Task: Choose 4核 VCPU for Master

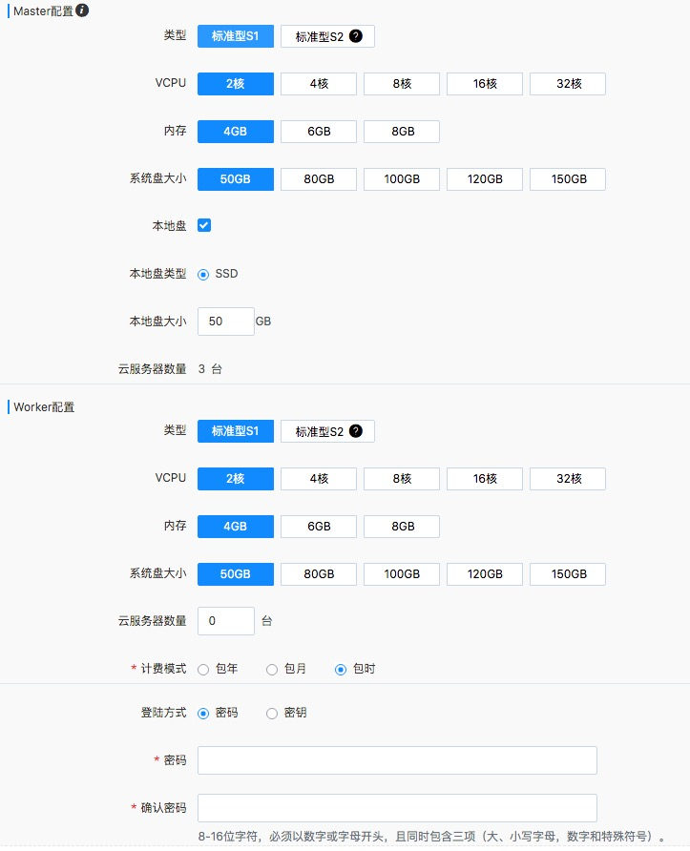Action: [x=319, y=84]
